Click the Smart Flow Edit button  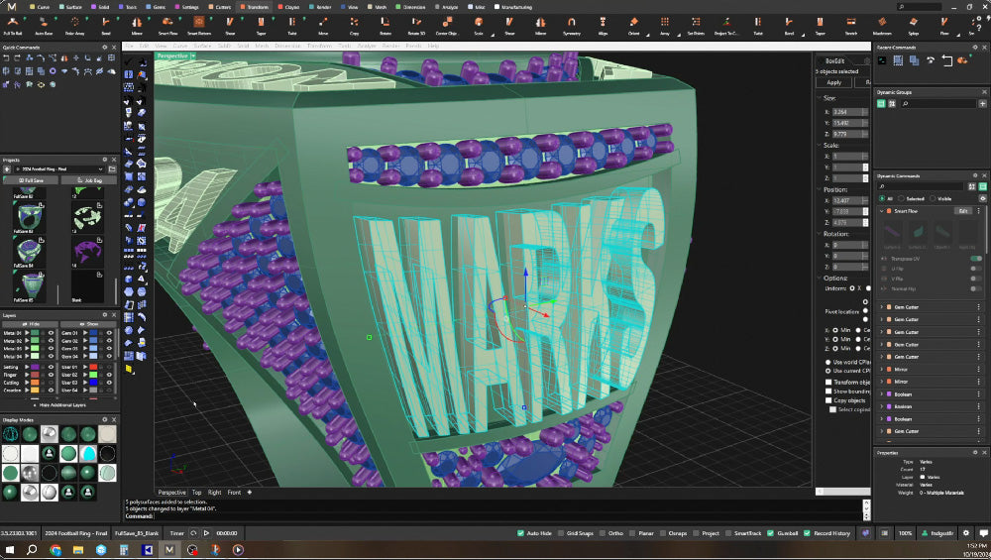coord(963,211)
